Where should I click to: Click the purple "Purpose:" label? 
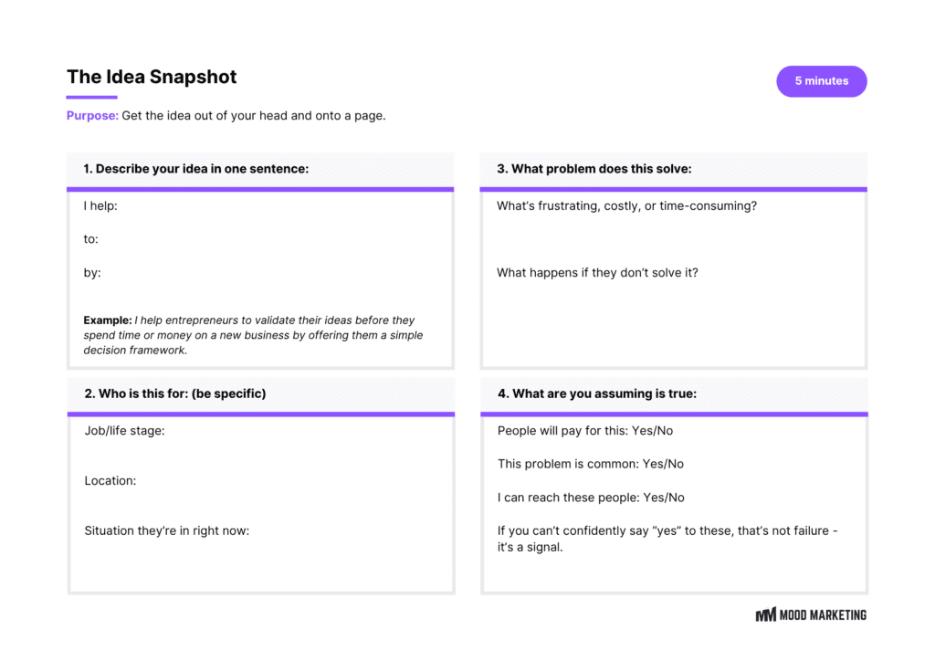pos(92,116)
